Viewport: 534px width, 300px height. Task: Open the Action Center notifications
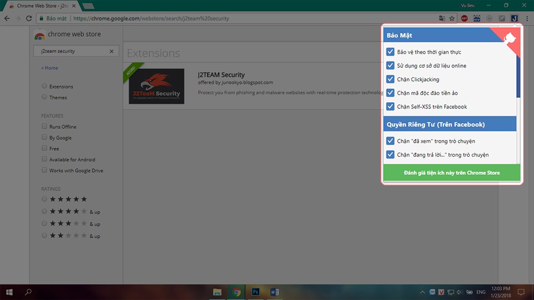[521, 292]
